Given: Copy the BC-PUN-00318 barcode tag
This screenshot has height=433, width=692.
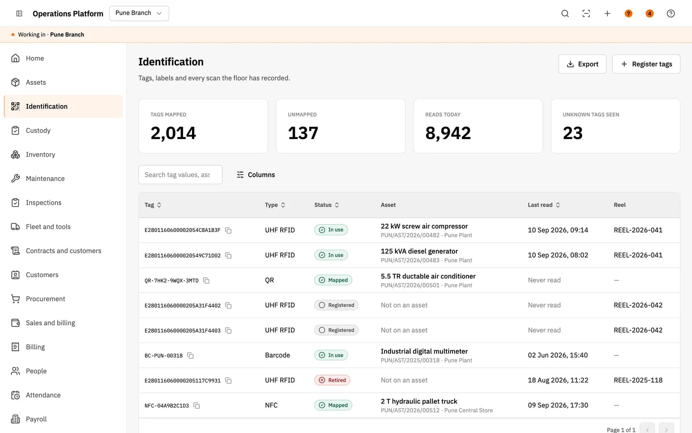Looking at the screenshot, I should pos(190,355).
